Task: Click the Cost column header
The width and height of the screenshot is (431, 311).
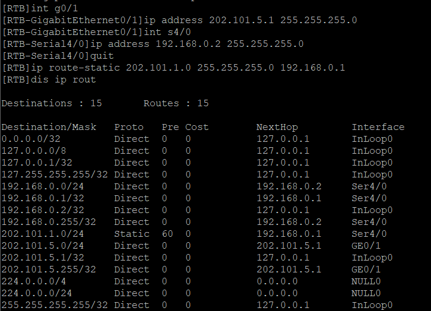Action: tap(197, 126)
